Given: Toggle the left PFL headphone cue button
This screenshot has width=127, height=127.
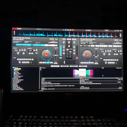Looking at the screenshot, I should [61, 58].
